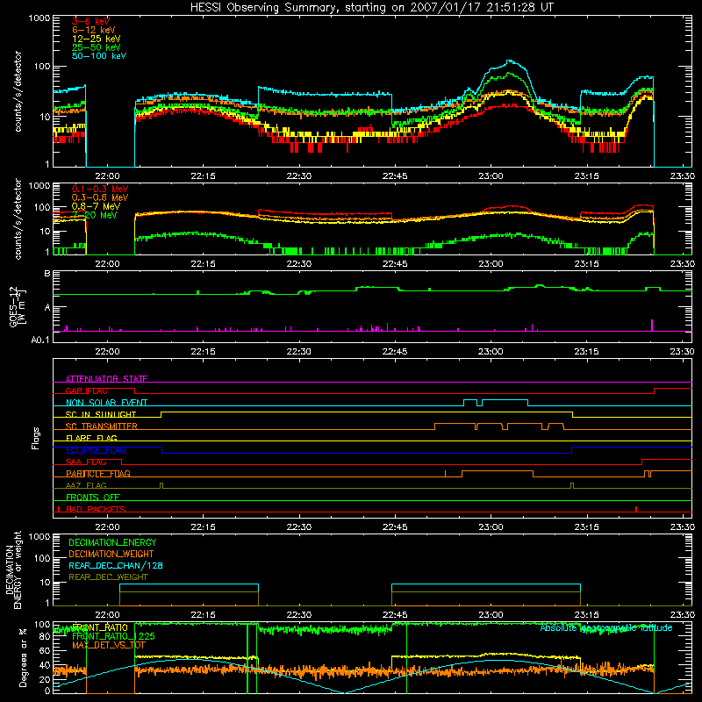
Task: Click the HESSI Observing Summary title text
Action: pos(372,8)
